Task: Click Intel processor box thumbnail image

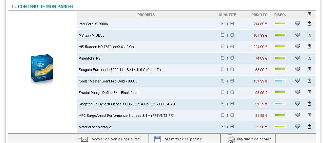Action: point(42,69)
